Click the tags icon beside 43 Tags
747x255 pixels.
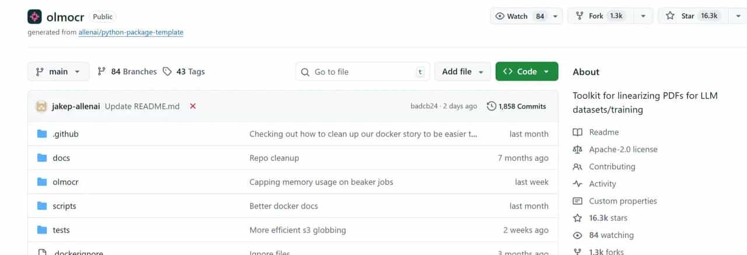tap(167, 72)
